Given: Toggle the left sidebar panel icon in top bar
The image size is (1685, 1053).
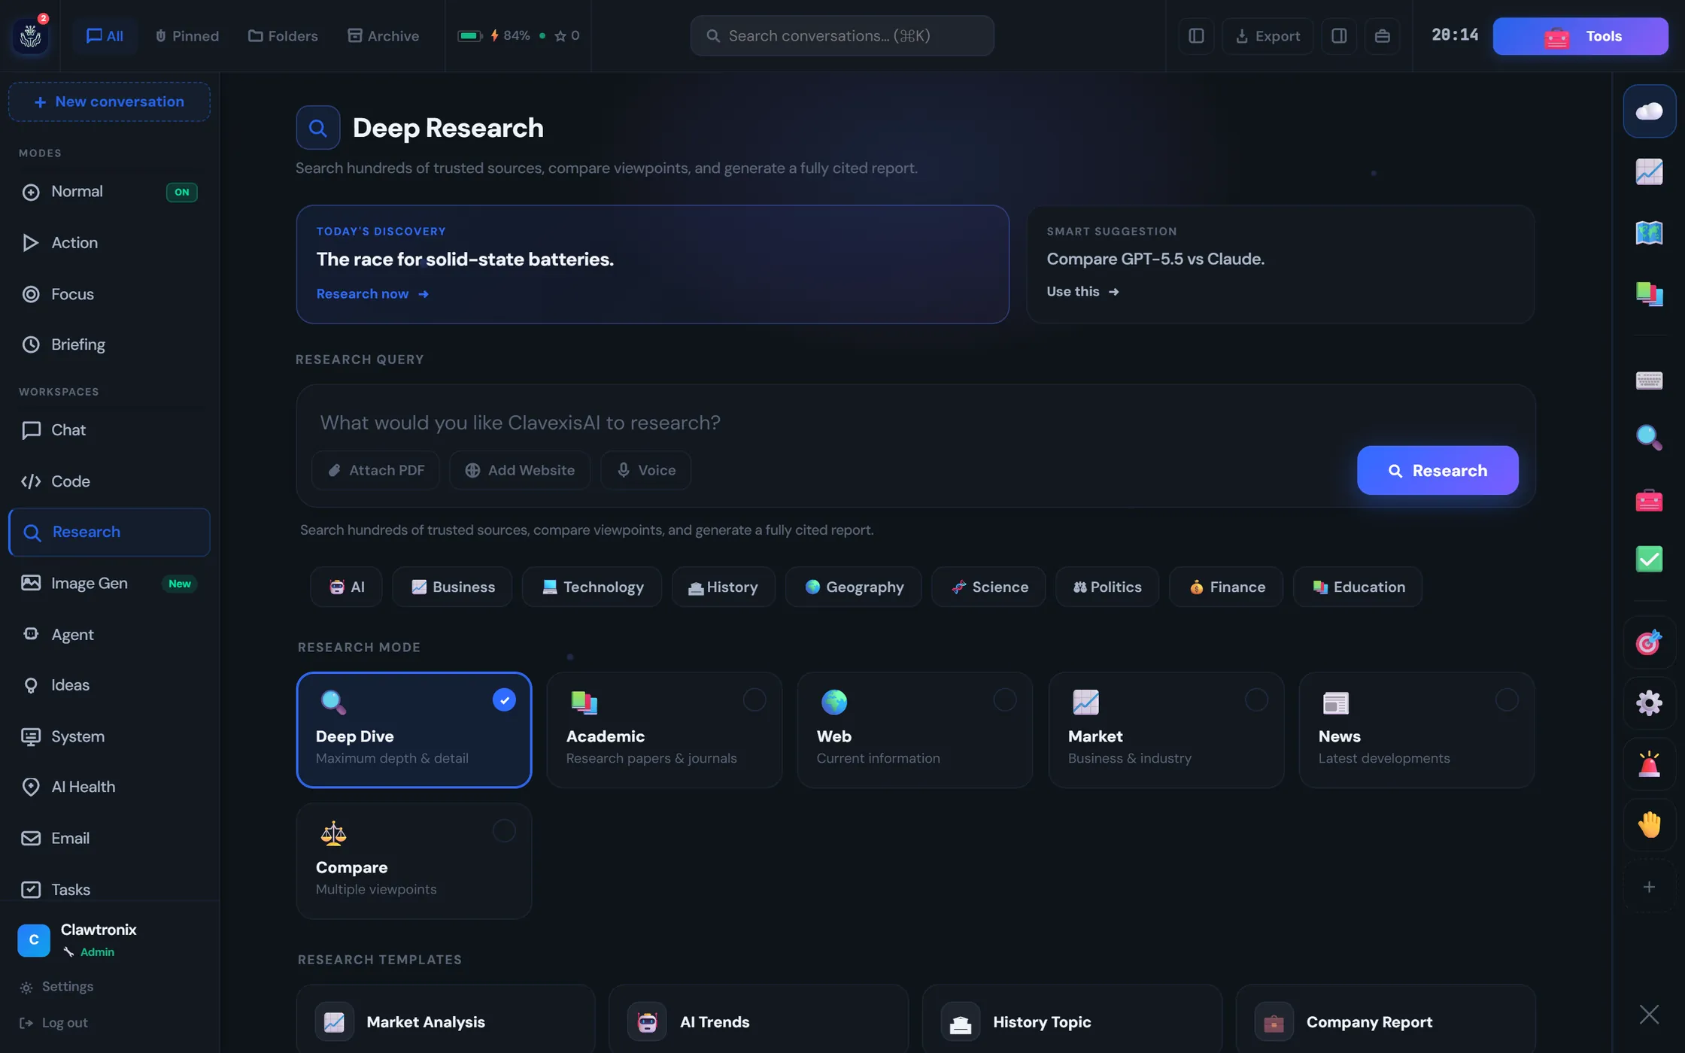Looking at the screenshot, I should pos(1196,35).
